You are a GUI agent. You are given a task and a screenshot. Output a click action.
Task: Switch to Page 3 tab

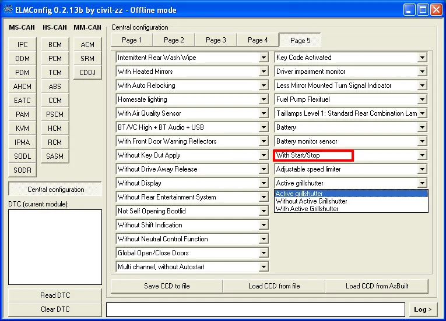pos(216,40)
